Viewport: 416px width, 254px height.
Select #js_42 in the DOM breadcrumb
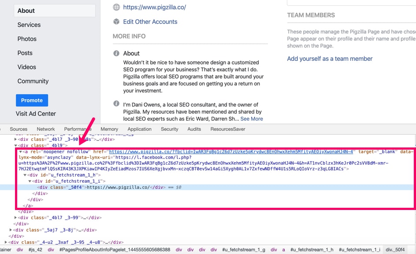pyautogui.click(x=35, y=250)
